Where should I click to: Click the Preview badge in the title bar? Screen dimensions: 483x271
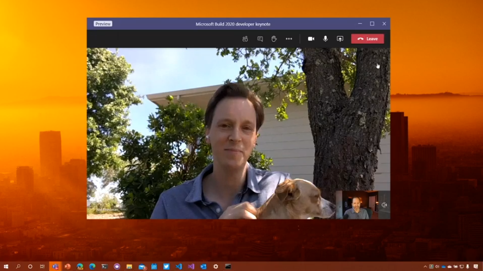coord(103,24)
